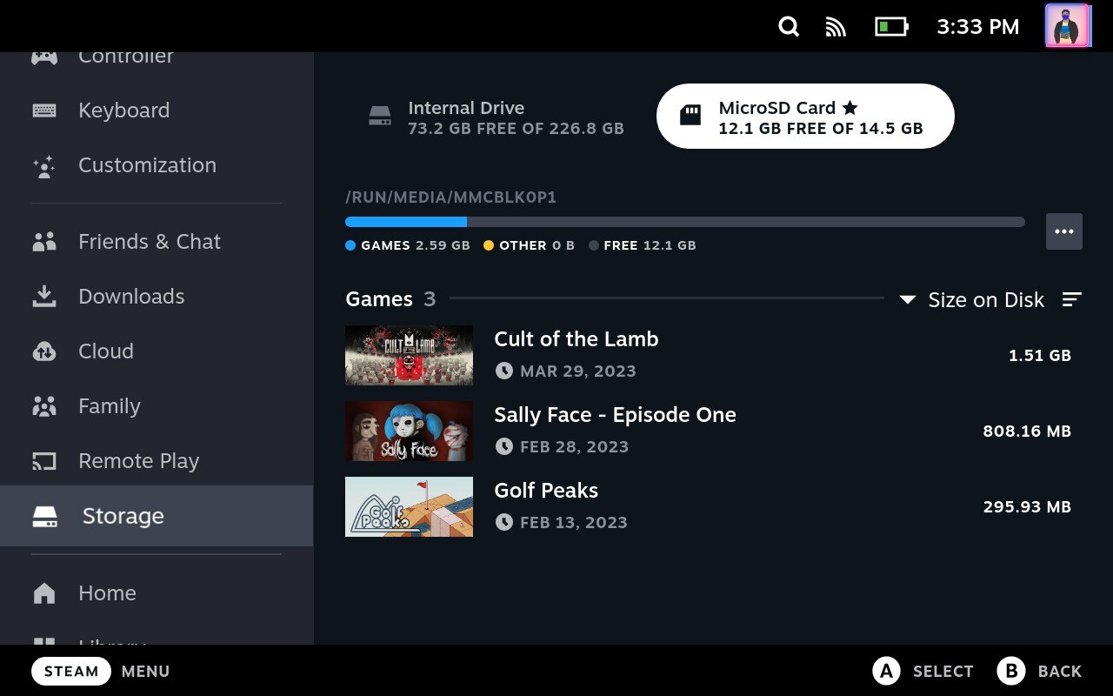Select the Family settings entry
Image resolution: width=1113 pixels, height=696 pixels.
click(x=157, y=406)
